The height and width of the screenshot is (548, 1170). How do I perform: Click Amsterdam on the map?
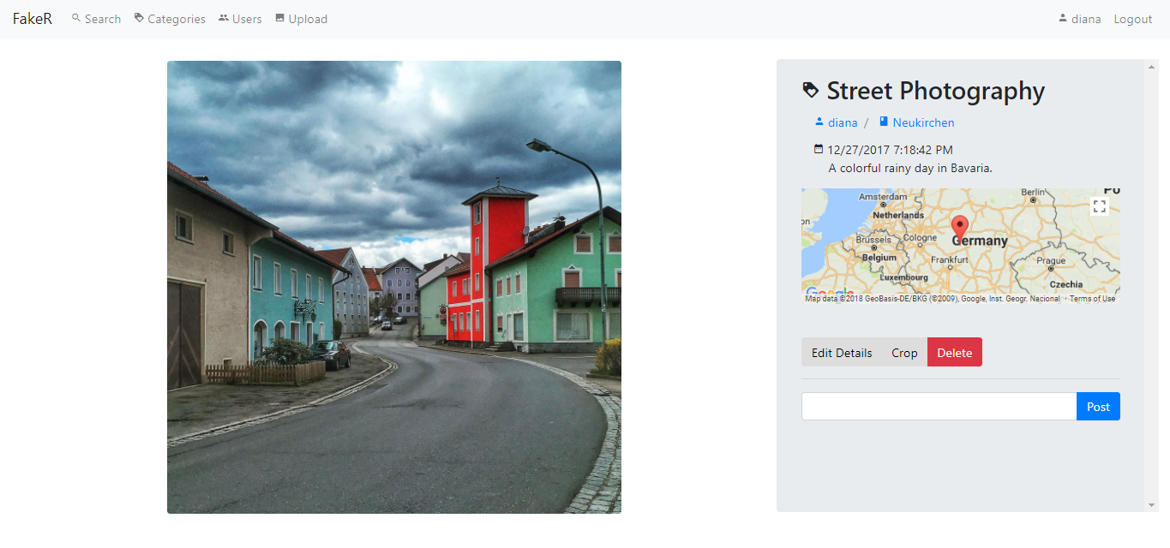pos(883,197)
